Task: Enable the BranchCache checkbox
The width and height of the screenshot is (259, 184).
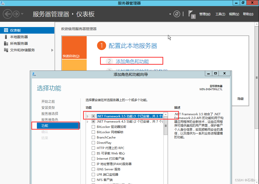Action: (x=93, y=137)
